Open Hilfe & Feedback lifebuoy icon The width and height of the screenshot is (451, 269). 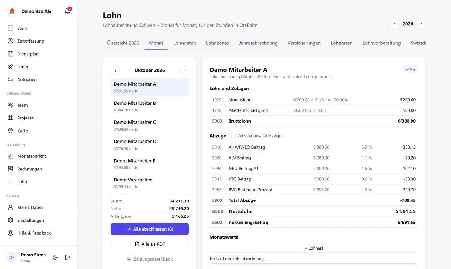(x=11, y=233)
